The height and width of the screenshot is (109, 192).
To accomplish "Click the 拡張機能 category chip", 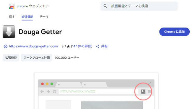I will tap(11, 58).
